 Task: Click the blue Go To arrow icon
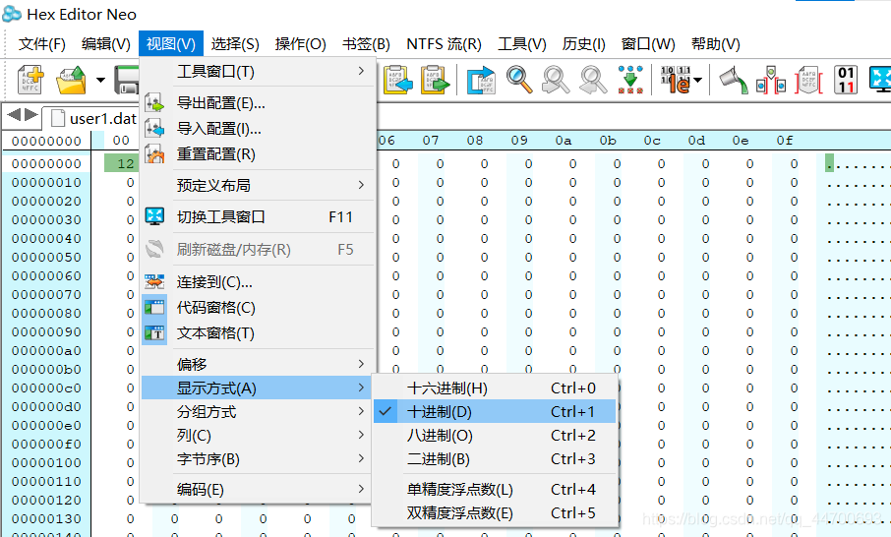(481, 80)
